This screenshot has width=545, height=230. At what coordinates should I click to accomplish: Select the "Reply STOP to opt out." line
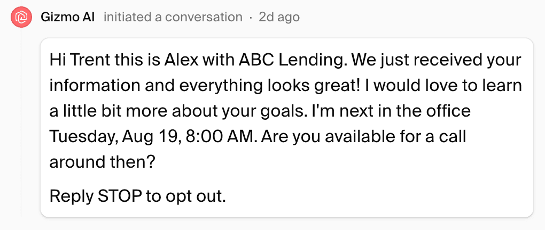click(138, 196)
